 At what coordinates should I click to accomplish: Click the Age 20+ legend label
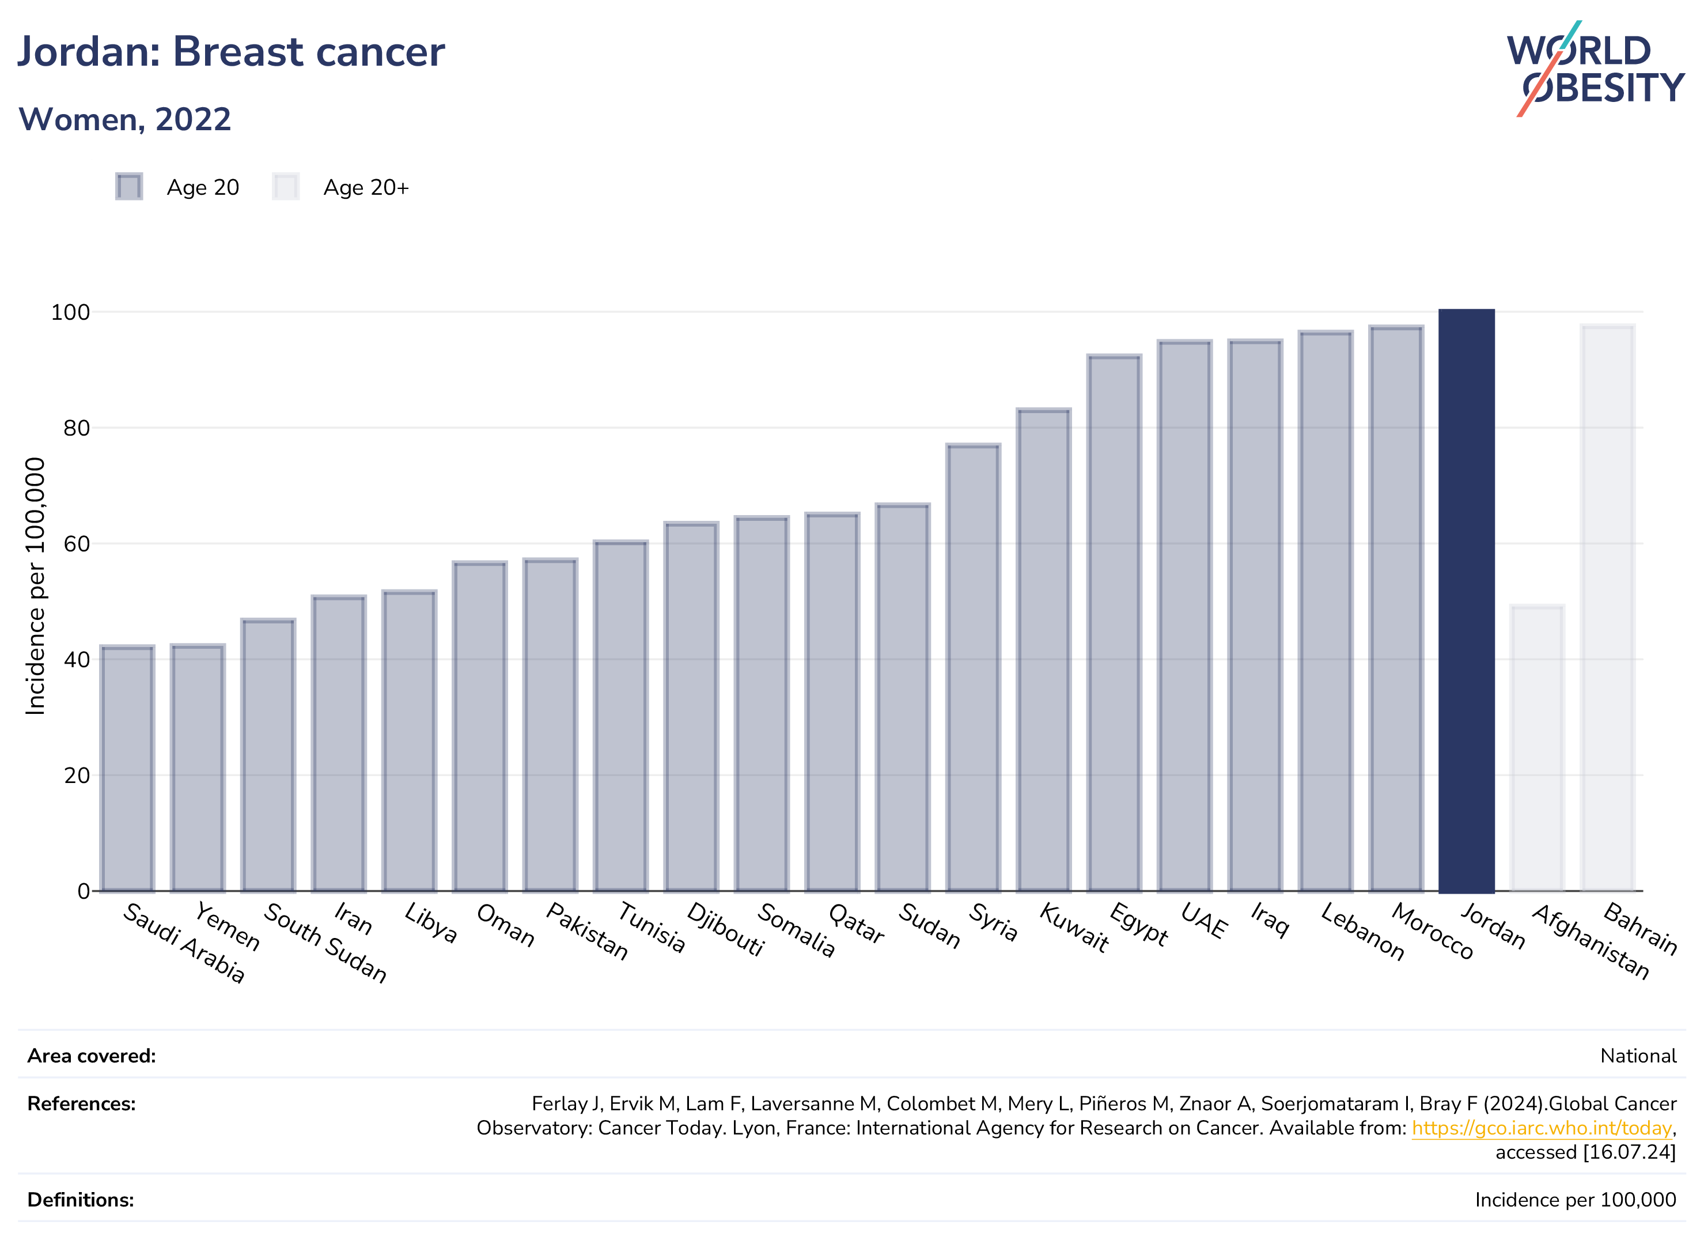pyautogui.click(x=366, y=187)
